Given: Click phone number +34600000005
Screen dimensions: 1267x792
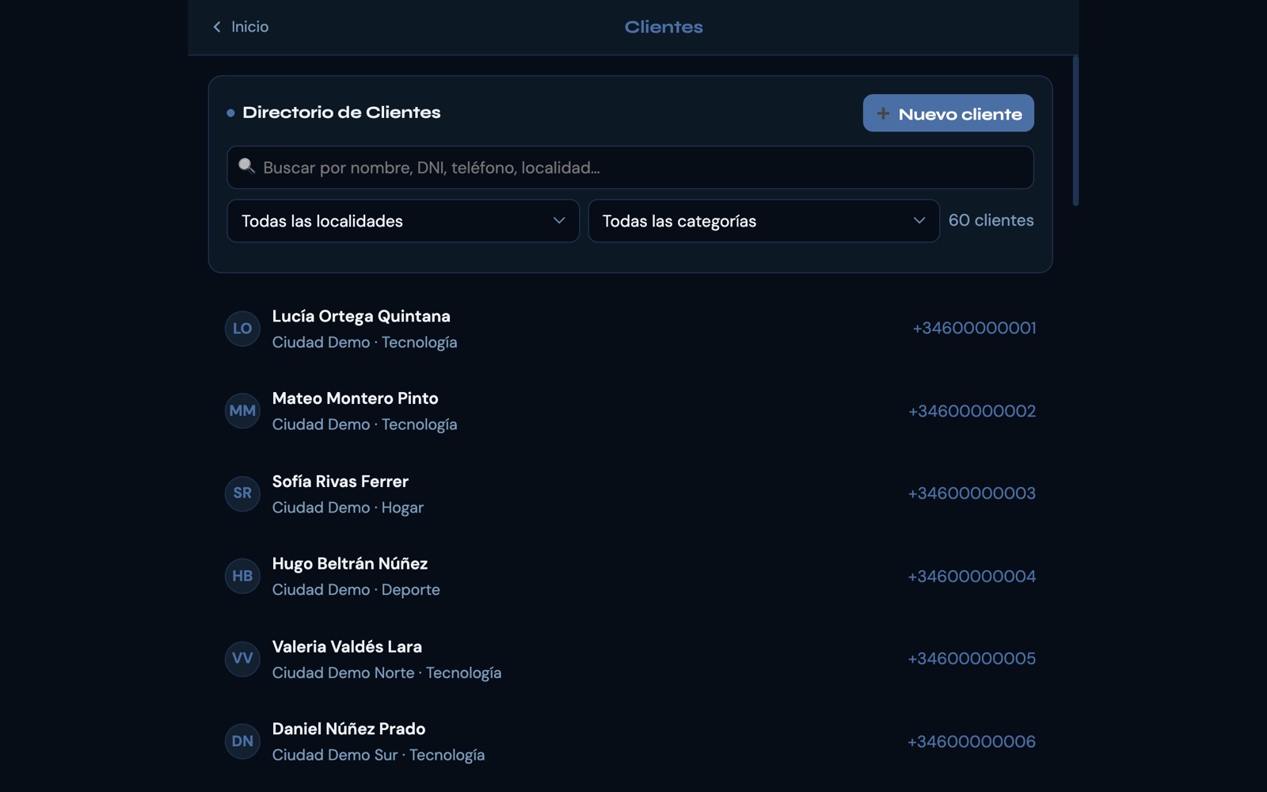Looking at the screenshot, I should point(972,659).
